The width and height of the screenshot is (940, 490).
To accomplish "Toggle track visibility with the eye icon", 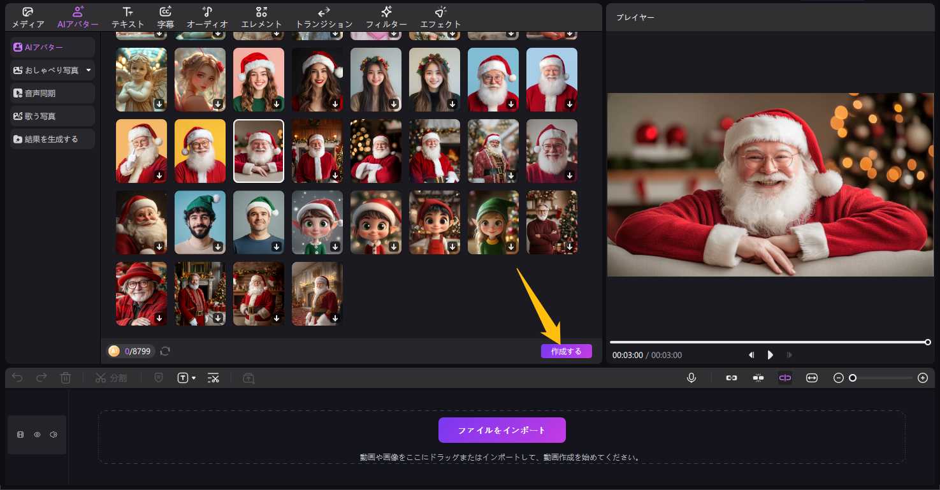I will click(37, 435).
